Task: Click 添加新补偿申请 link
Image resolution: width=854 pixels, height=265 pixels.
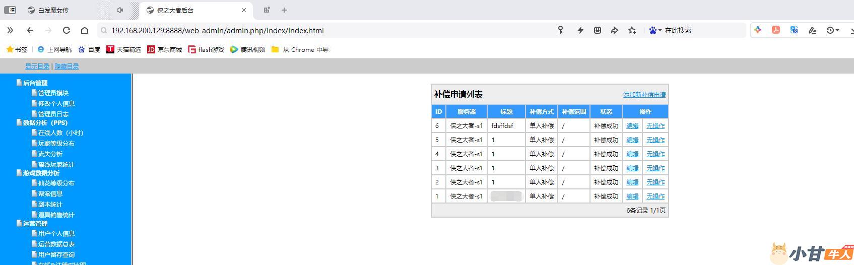Action: [644, 95]
